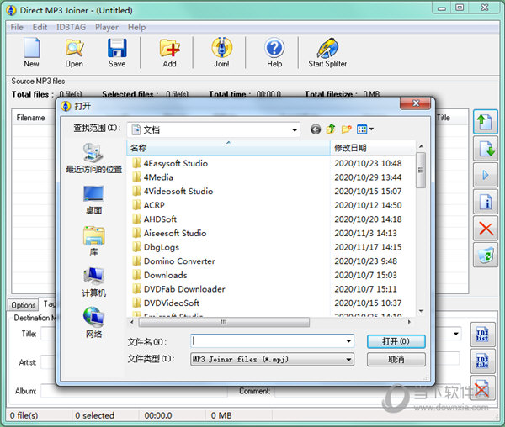Click the file info side icon
The height and width of the screenshot is (427, 505).
click(x=486, y=202)
